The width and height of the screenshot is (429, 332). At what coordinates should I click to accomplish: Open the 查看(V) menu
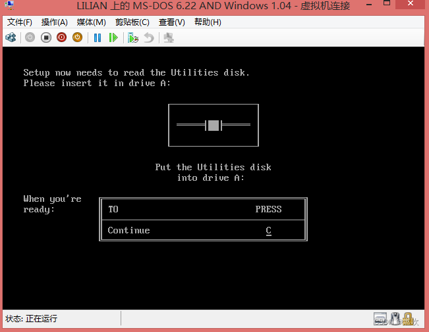pos(172,22)
